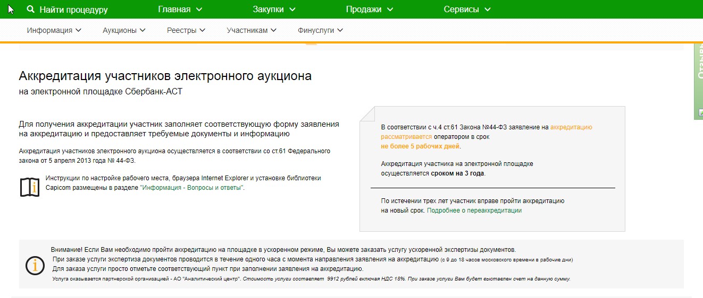Screen dimensions: 703x298
Task: Click the magnifying glass search icon
Action: click(31, 10)
